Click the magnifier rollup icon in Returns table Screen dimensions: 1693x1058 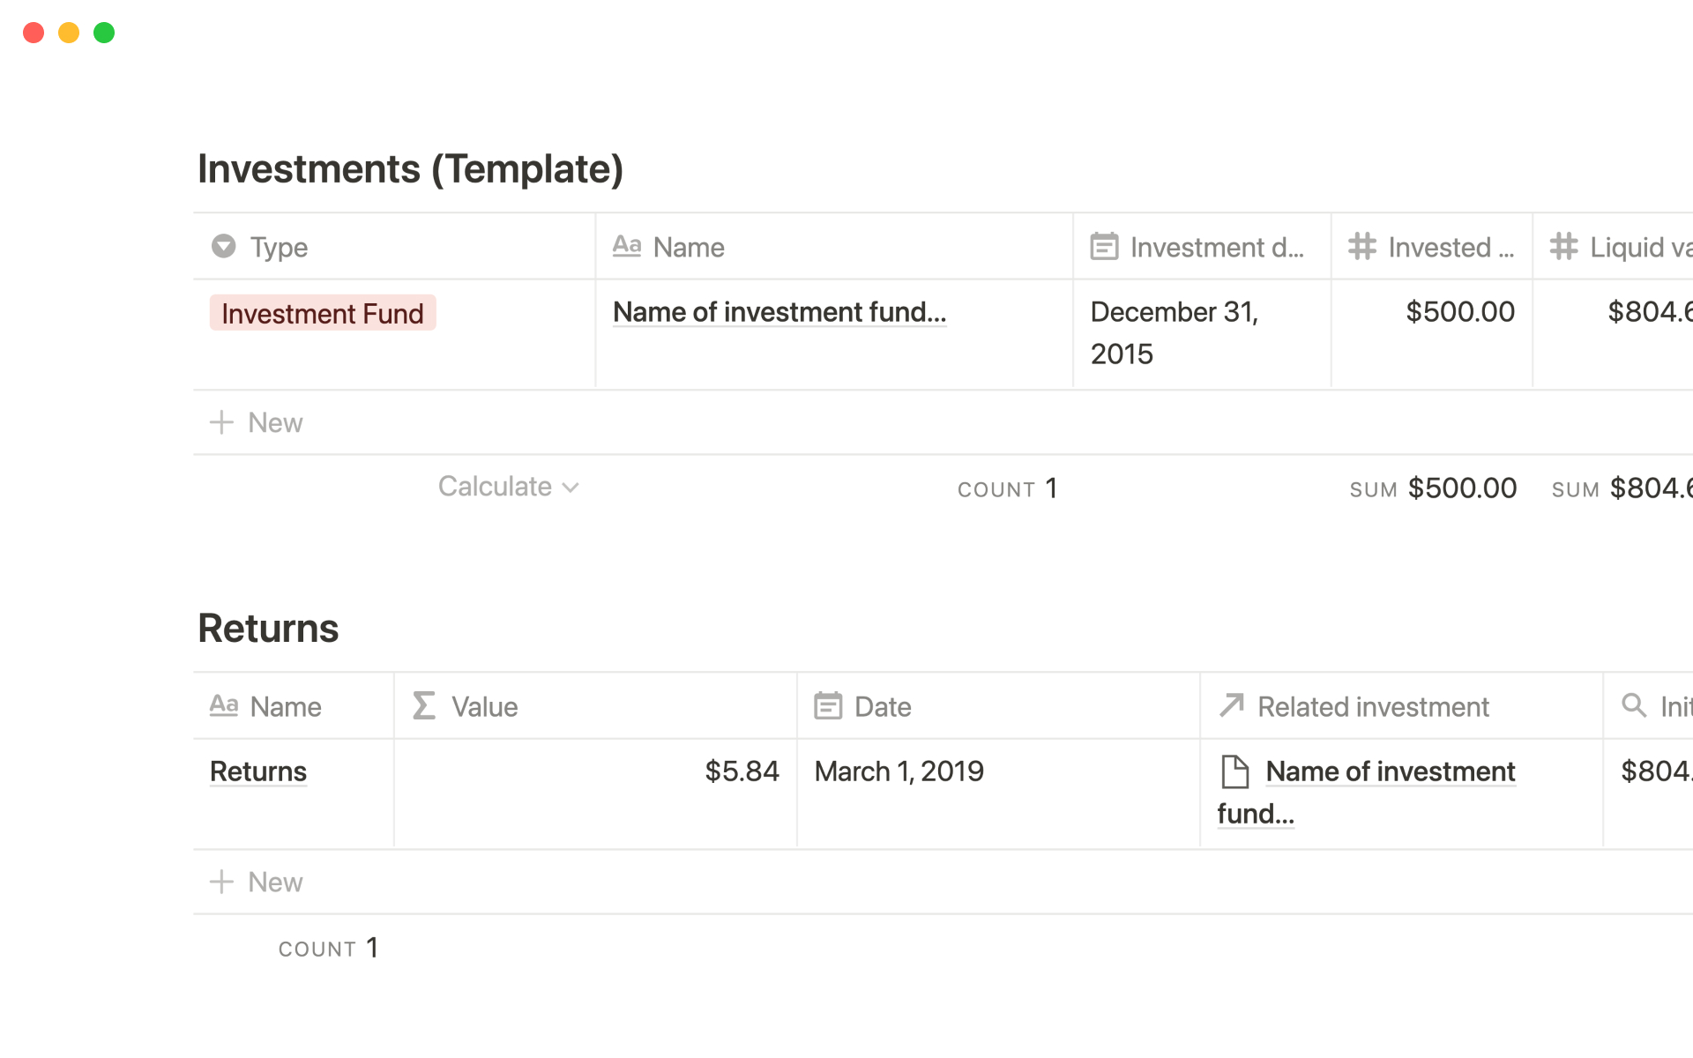pos(1634,705)
